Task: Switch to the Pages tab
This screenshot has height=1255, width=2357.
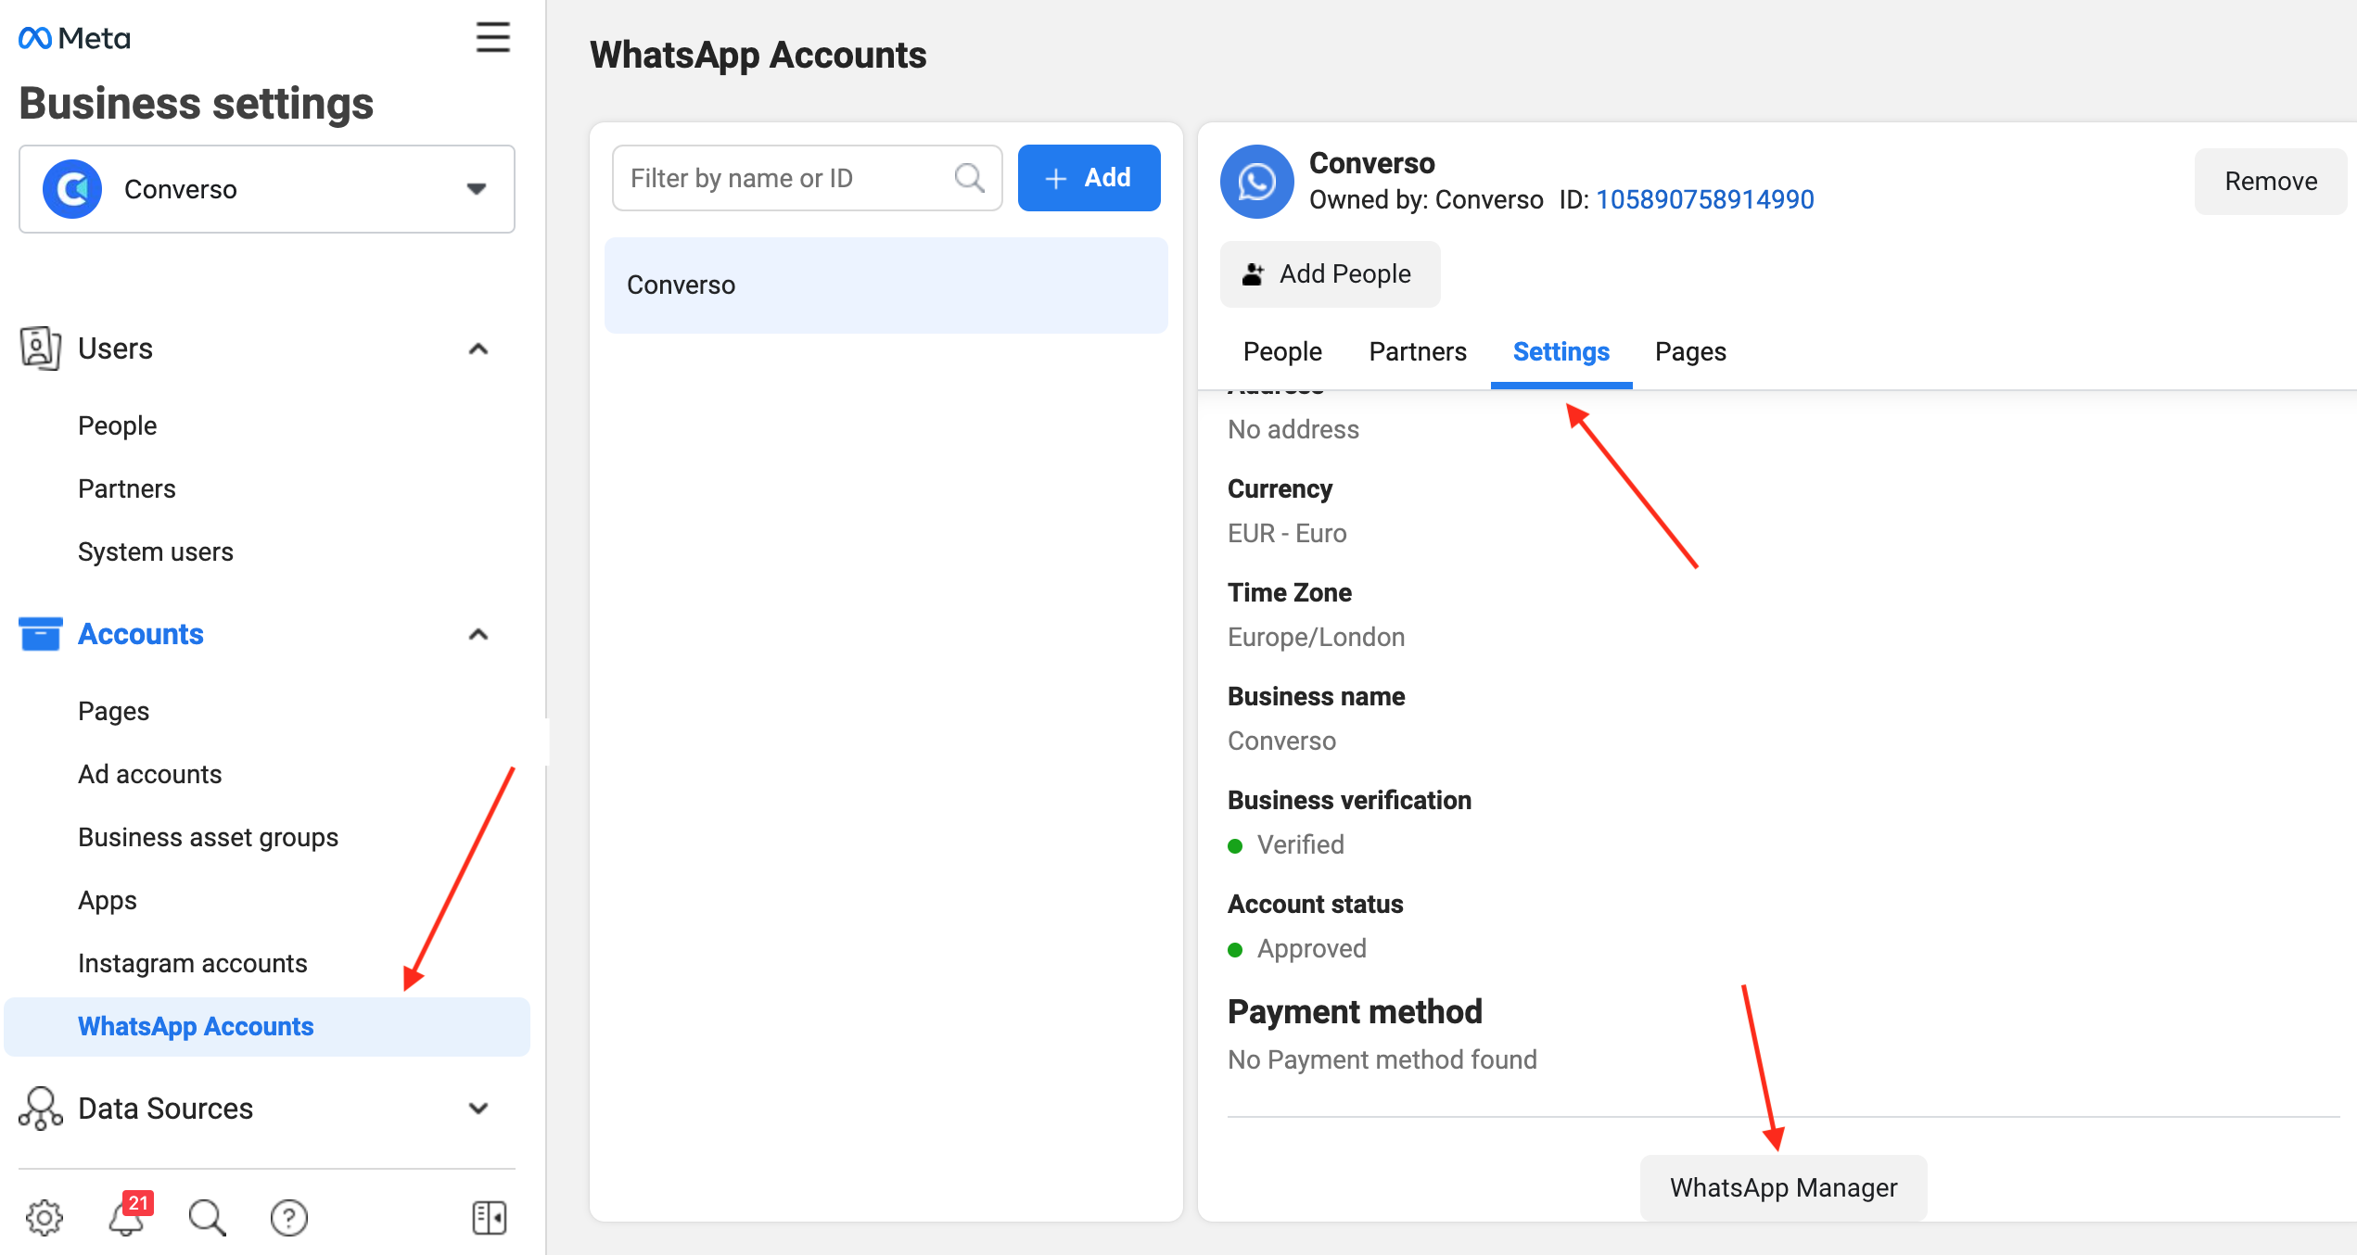Action: [1690, 352]
